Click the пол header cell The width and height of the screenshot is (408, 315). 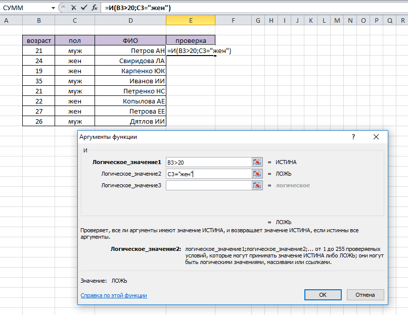coord(75,40)
